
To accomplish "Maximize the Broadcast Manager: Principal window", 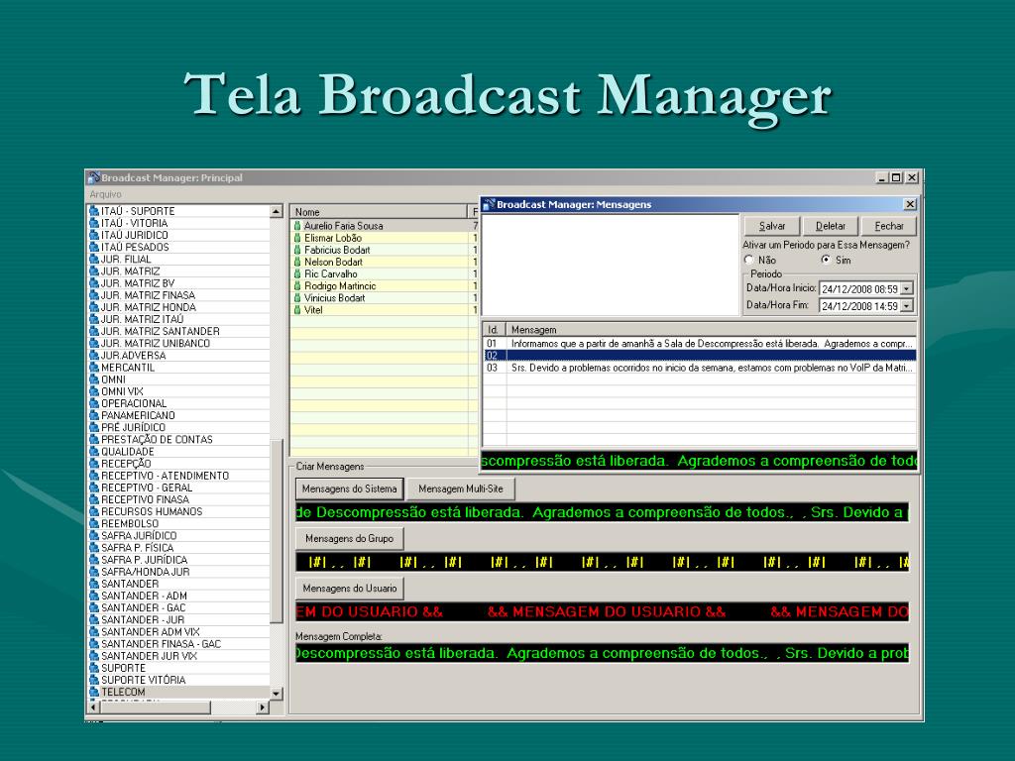I will (x=896, y=177).
